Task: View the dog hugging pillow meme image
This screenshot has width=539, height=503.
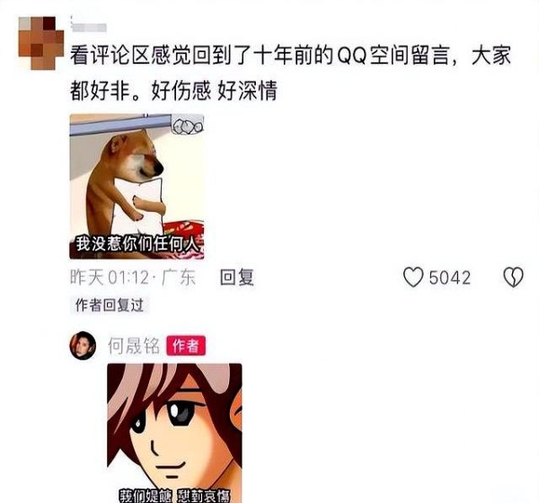Action: point(137,186)
